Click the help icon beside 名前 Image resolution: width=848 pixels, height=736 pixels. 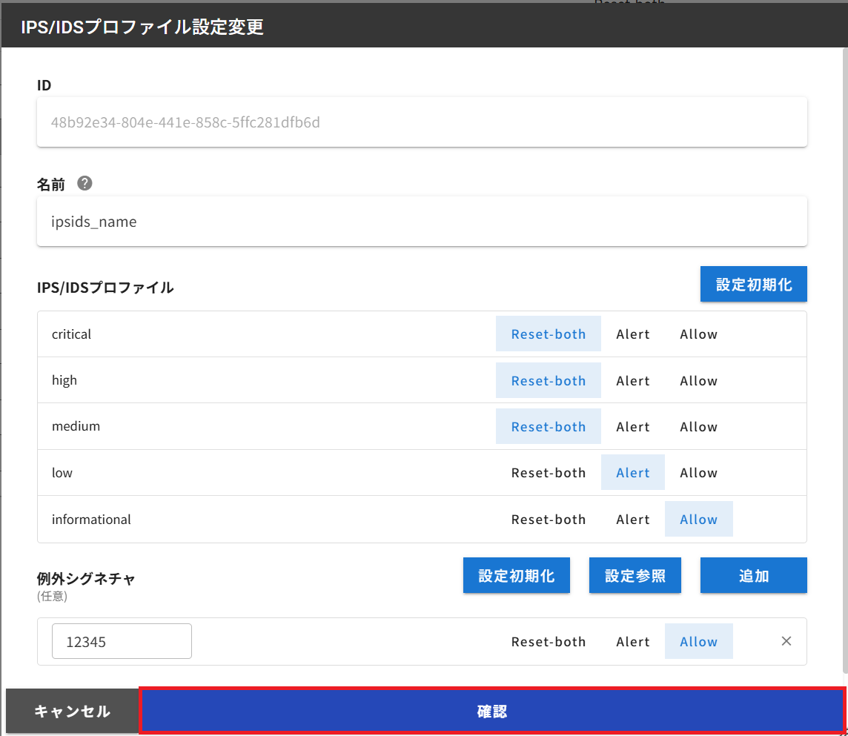pos(85,184)
